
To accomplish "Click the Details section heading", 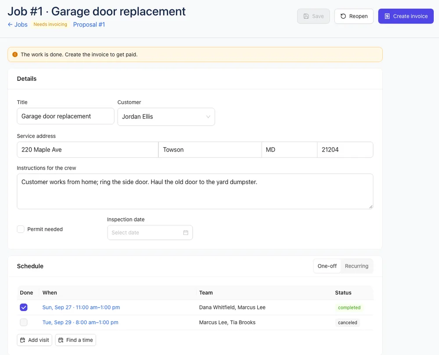I will (x=27, y=79).
